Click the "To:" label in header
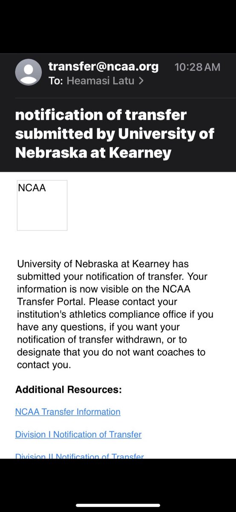Screen dimensions: 236x512 56,81
